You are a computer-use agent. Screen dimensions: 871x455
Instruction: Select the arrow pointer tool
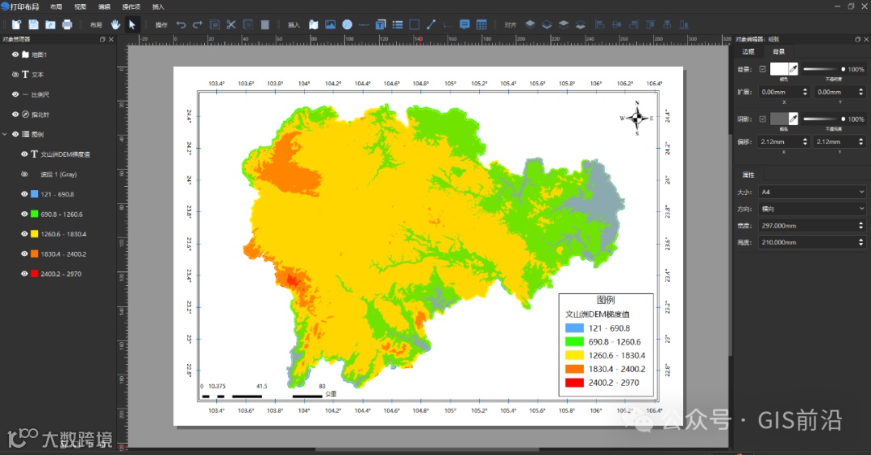131,24
